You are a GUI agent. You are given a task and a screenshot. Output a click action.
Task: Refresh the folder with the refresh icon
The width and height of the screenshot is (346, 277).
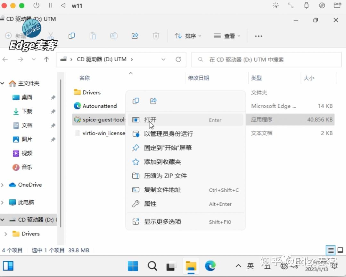[x=178, y=59]
